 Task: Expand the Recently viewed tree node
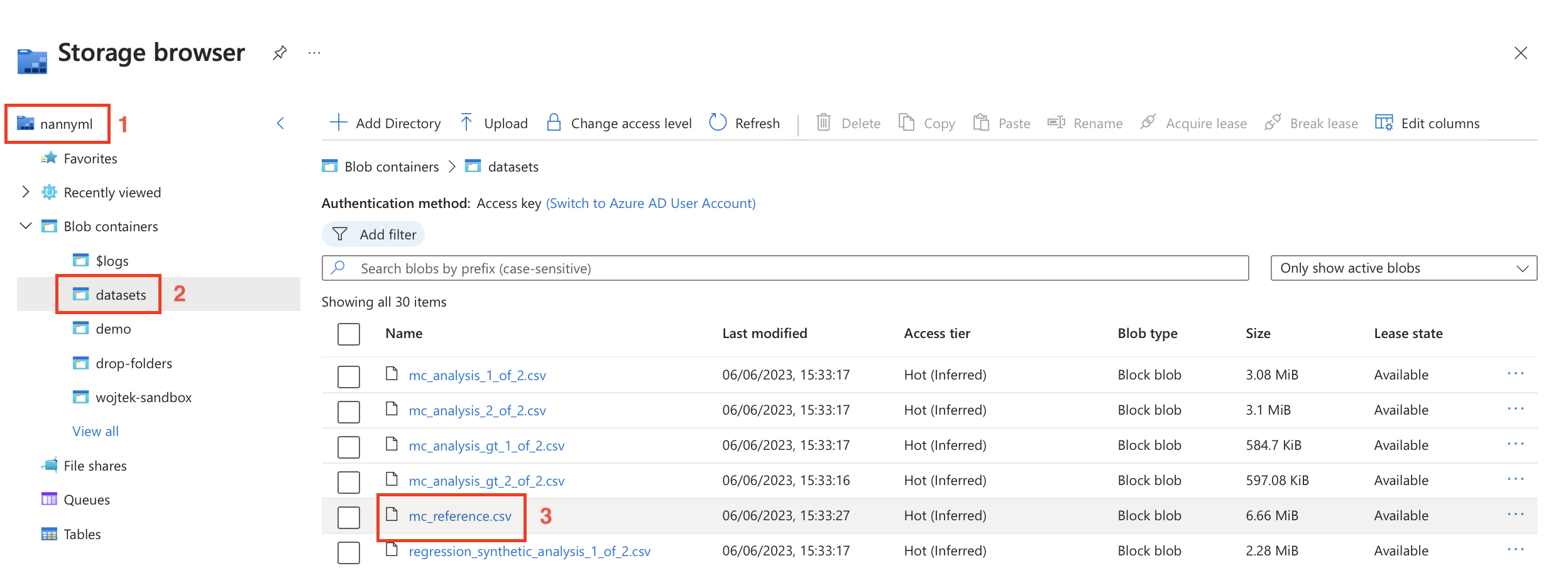[x=26, y=192]
